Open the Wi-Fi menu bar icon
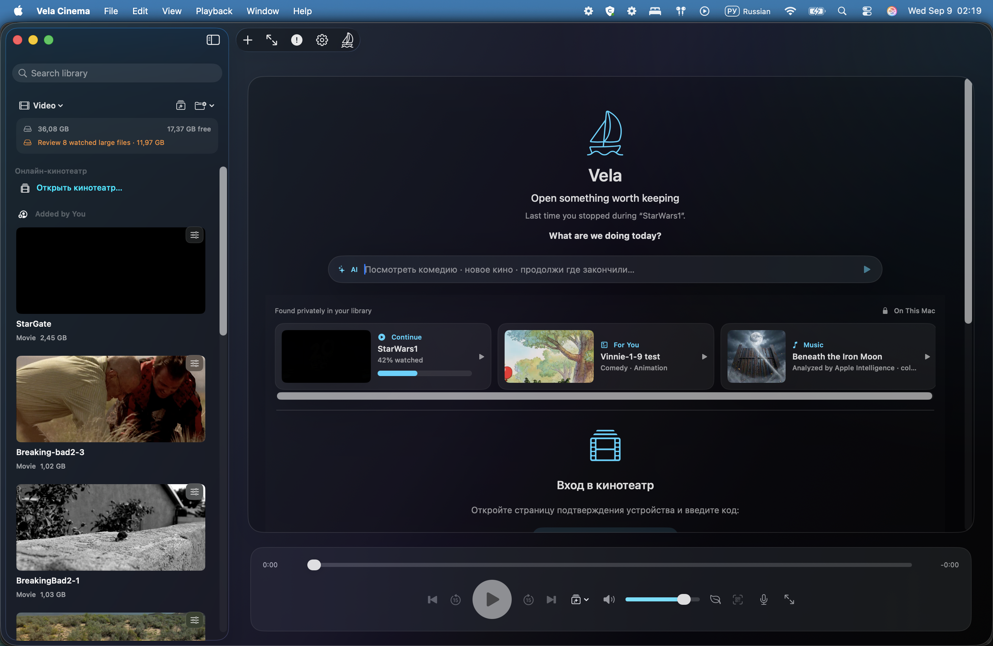 [790, 11]
